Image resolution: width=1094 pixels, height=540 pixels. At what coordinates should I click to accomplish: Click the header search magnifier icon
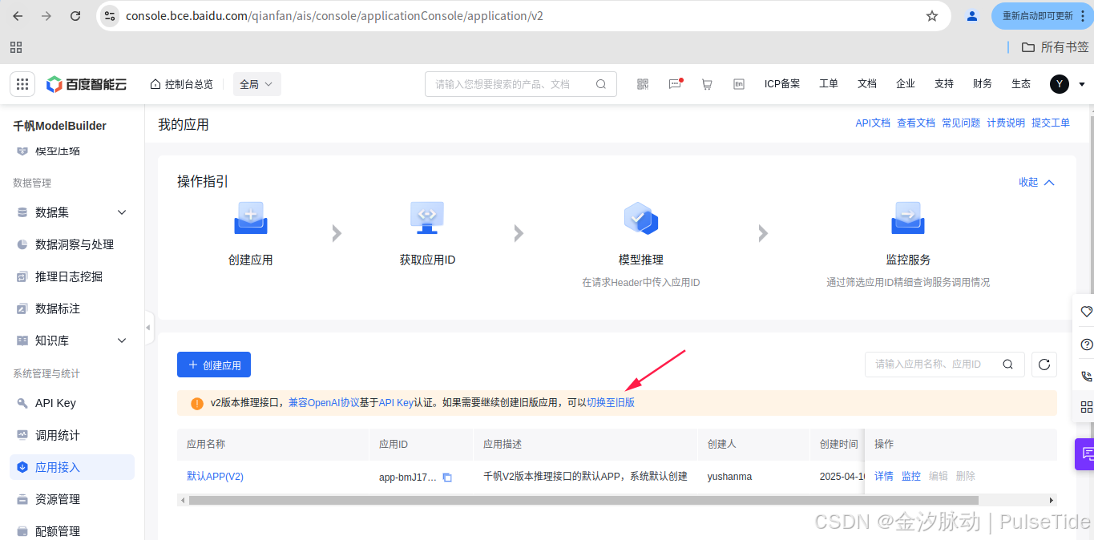pyautogui.click(x=601, y=84)
